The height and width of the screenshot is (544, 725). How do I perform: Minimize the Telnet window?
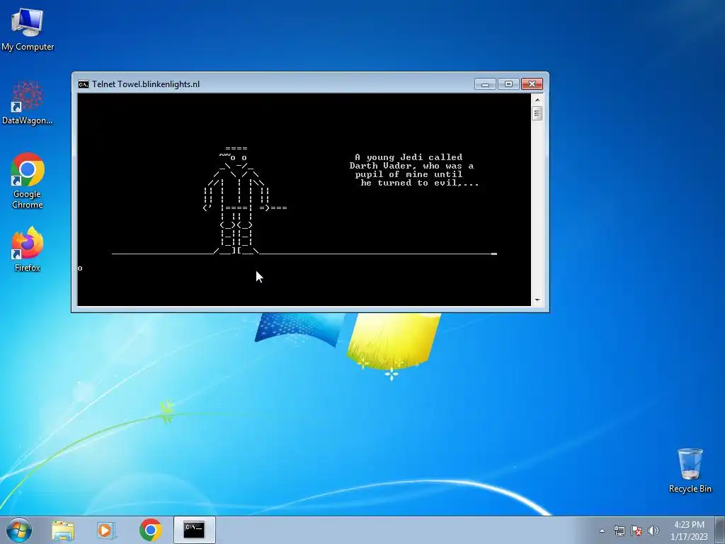486,84
